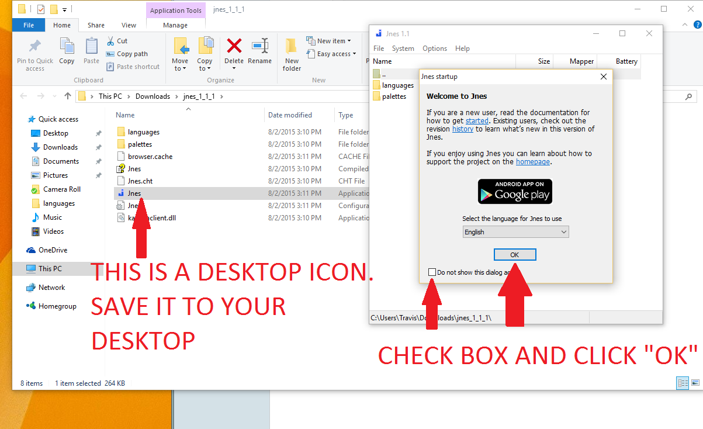Sort by the Name column header
Image resolution: width=703 pixels, height=429 pixels.
(x=125, y=115)
